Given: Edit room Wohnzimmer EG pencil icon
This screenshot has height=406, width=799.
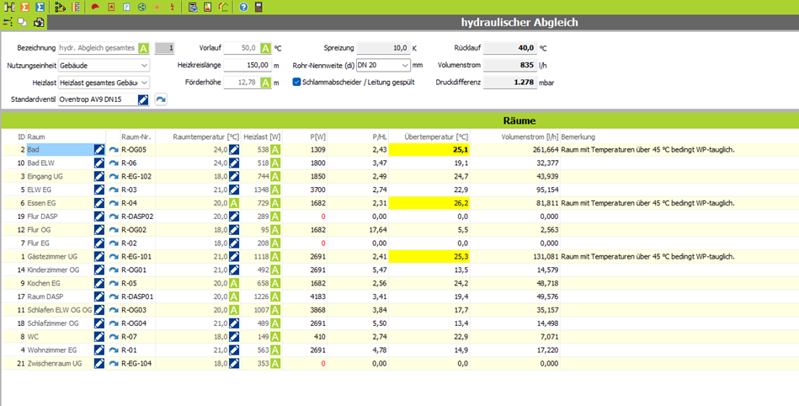Looking at the screenshot, I should pos(99,350).
